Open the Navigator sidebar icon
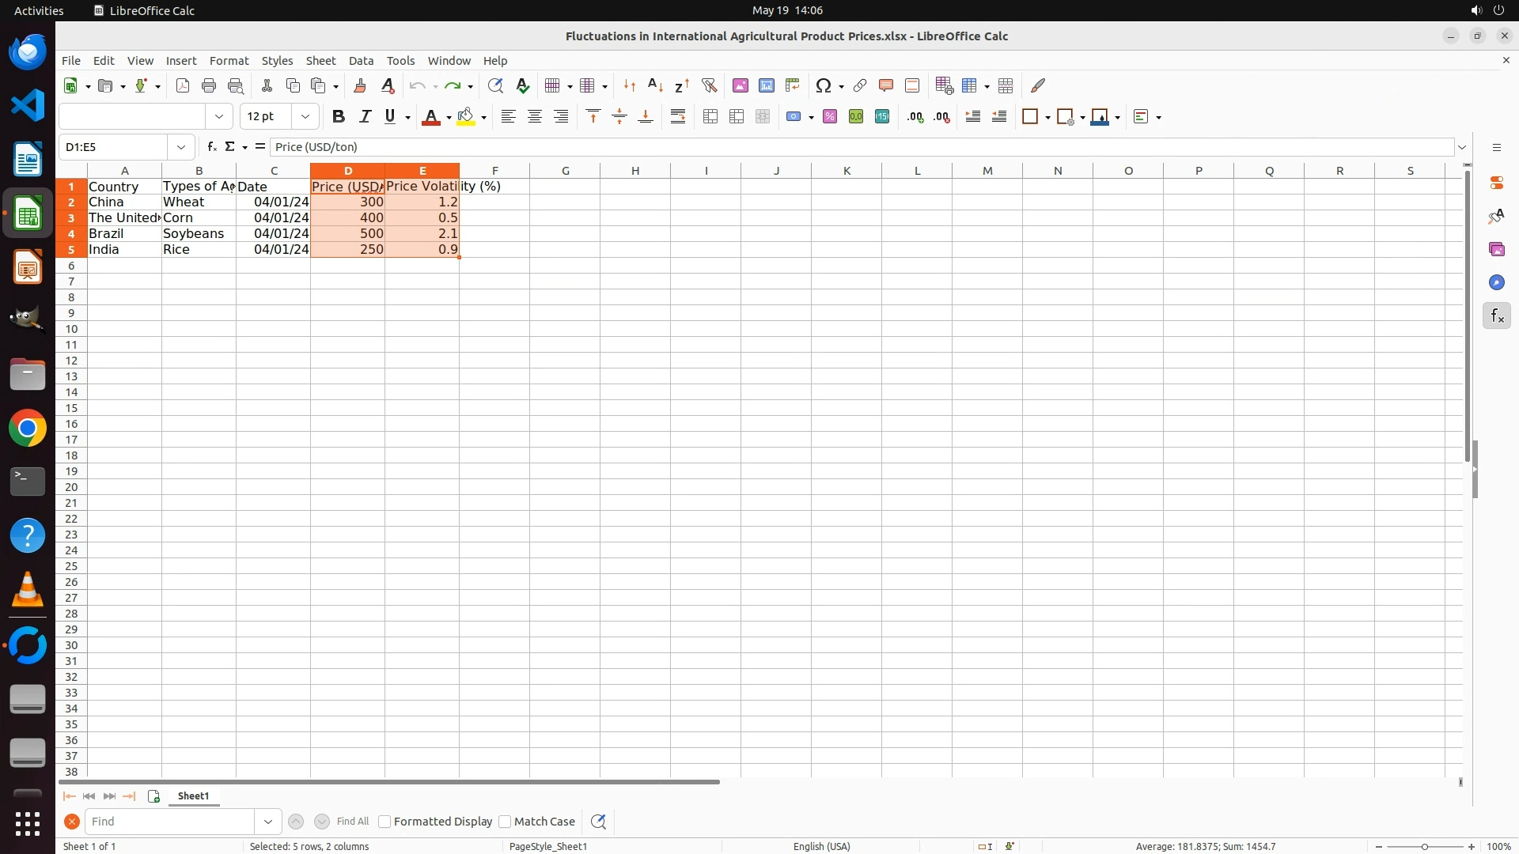Image resolution: width=1519 pixels, height=854 pixels. click(1496, 283)
